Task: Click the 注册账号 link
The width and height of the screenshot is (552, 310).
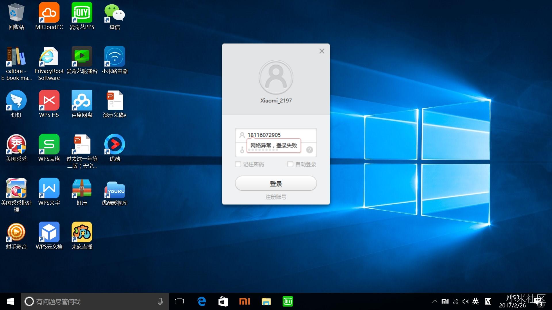Action: [x=276, y=197]
